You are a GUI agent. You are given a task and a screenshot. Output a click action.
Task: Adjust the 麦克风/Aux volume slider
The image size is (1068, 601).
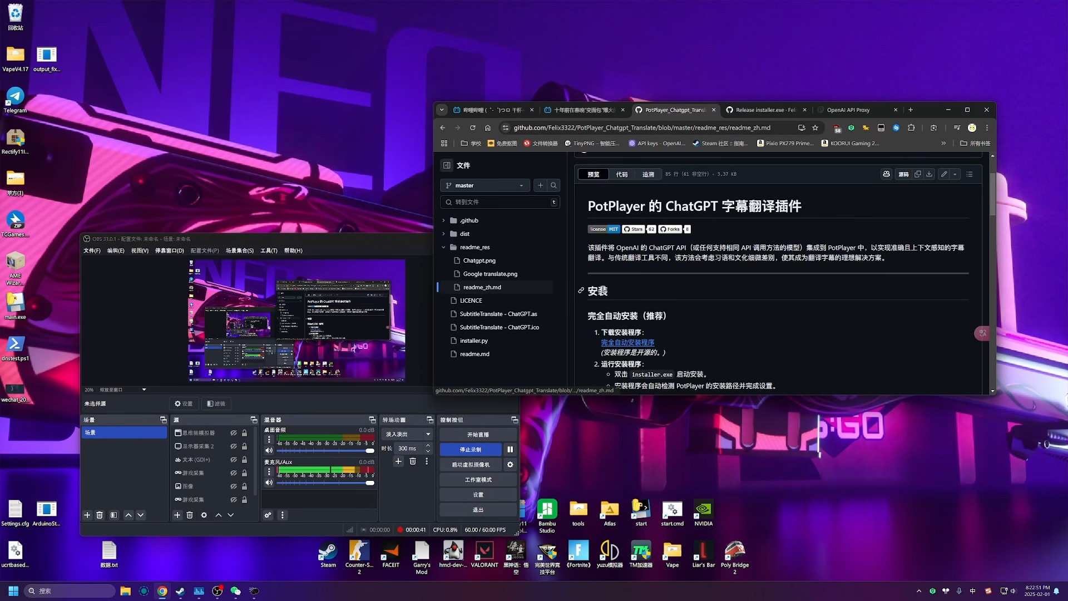pos(369,482)
